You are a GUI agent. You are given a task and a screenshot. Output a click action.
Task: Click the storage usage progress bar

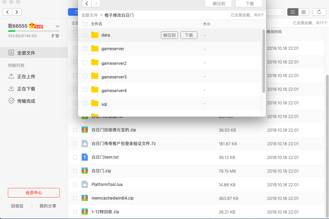(x=33, y=31)
